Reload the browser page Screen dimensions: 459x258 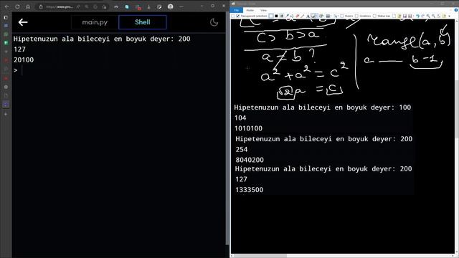17,6
